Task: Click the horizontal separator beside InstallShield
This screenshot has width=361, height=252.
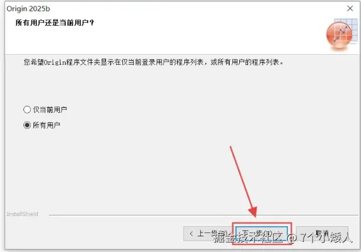Action: click(x=203, y=215)
